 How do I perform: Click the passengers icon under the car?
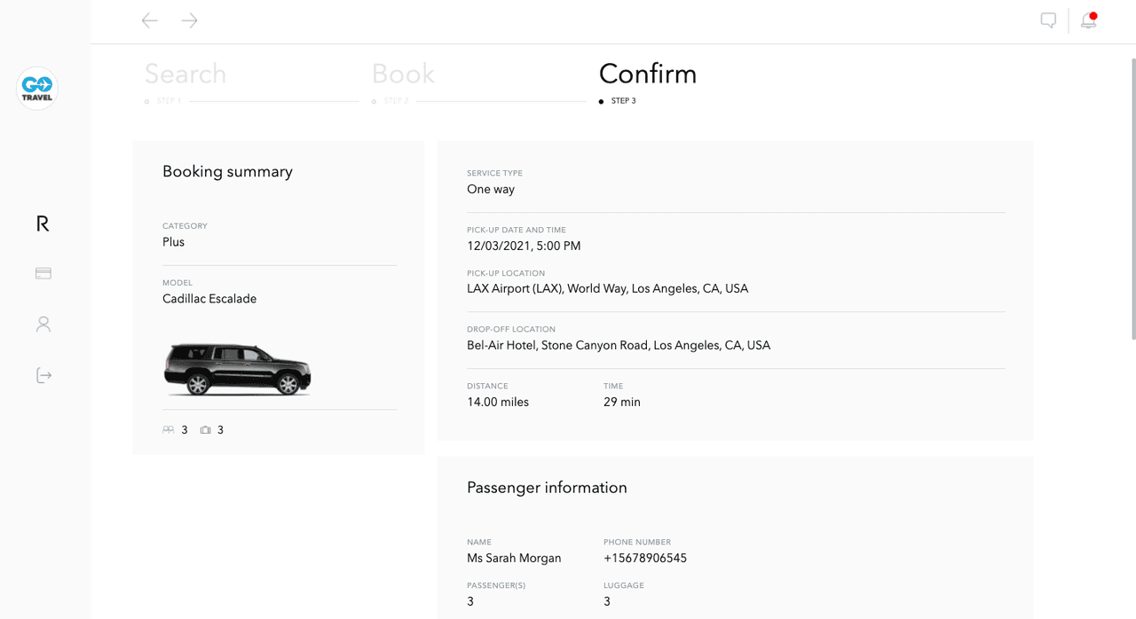169,430
